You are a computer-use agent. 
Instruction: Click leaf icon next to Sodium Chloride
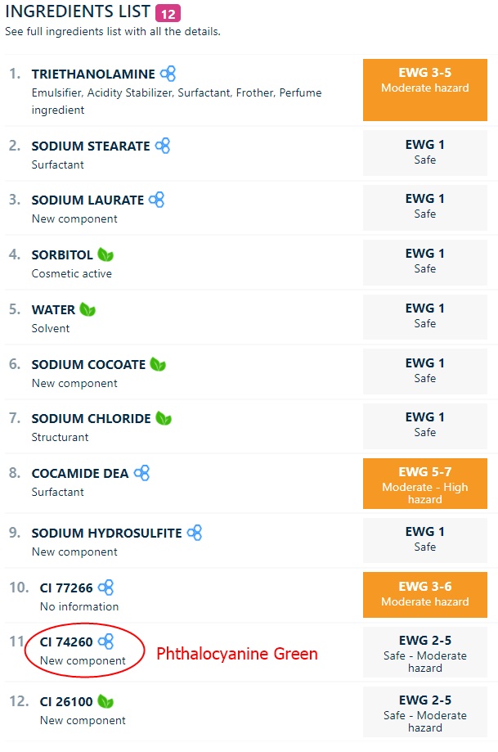(x=164, y=419)
